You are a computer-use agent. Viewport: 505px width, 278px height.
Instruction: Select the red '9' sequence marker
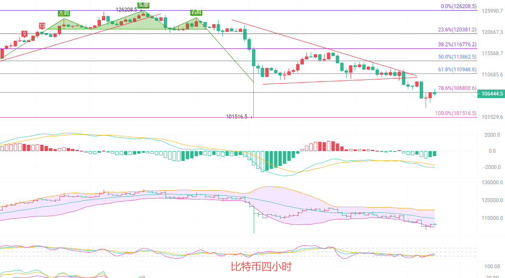[x=25, y=34]
